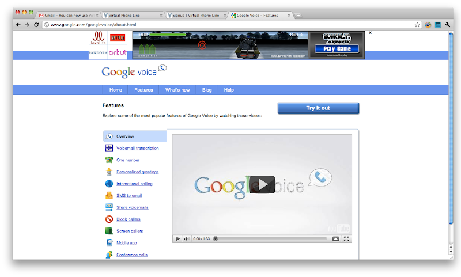The width and height of the screenshot is (461, 277).
Task: Open Screen callers link
Action: coord(130,231)
